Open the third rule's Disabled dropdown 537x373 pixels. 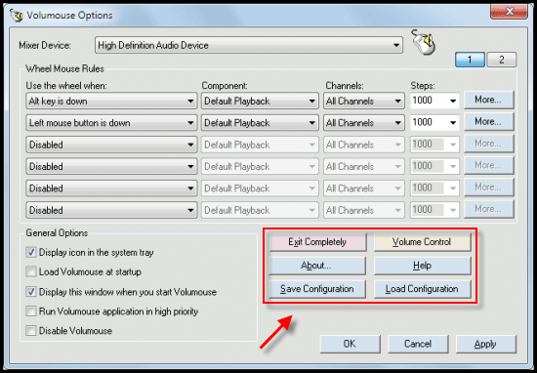[111, 145]
